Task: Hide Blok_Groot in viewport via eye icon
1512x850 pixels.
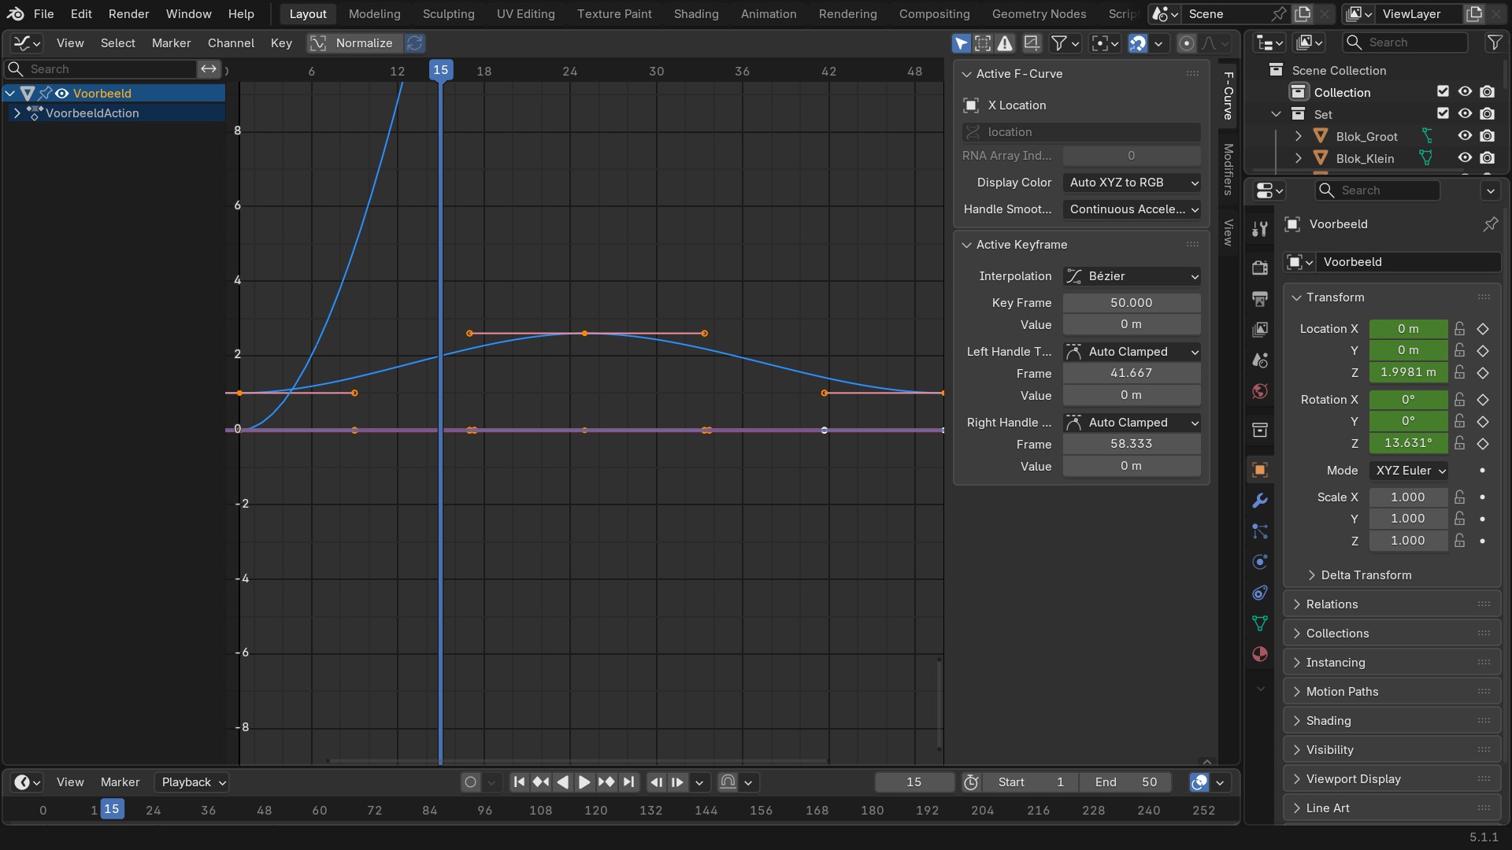Action: coord(1465,135)
